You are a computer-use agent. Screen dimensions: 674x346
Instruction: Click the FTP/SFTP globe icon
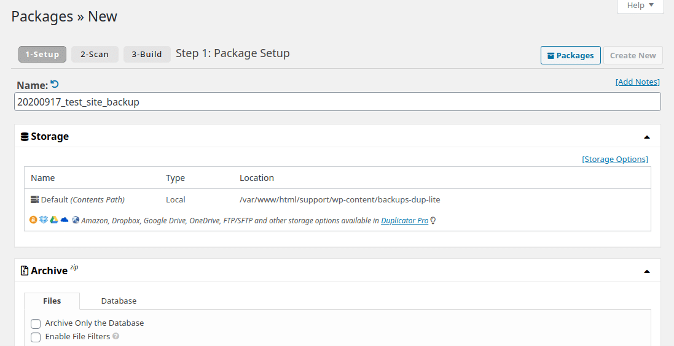click(76, 220)
